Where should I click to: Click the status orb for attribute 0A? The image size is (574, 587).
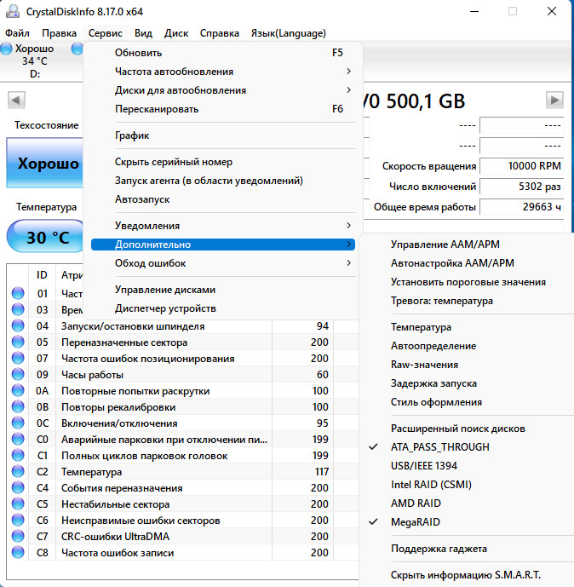[x=18, y=391]
